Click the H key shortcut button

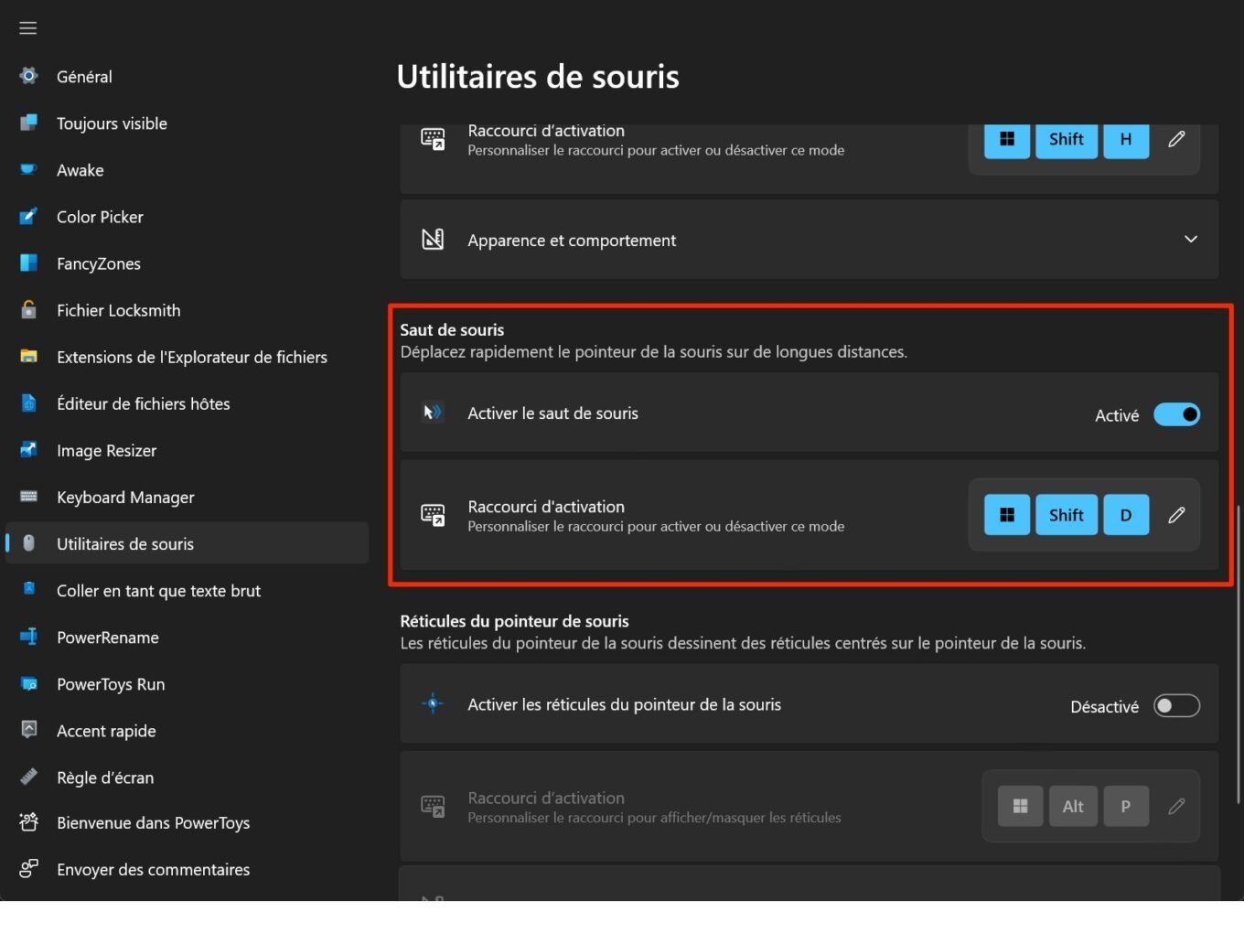[1126, 139]
